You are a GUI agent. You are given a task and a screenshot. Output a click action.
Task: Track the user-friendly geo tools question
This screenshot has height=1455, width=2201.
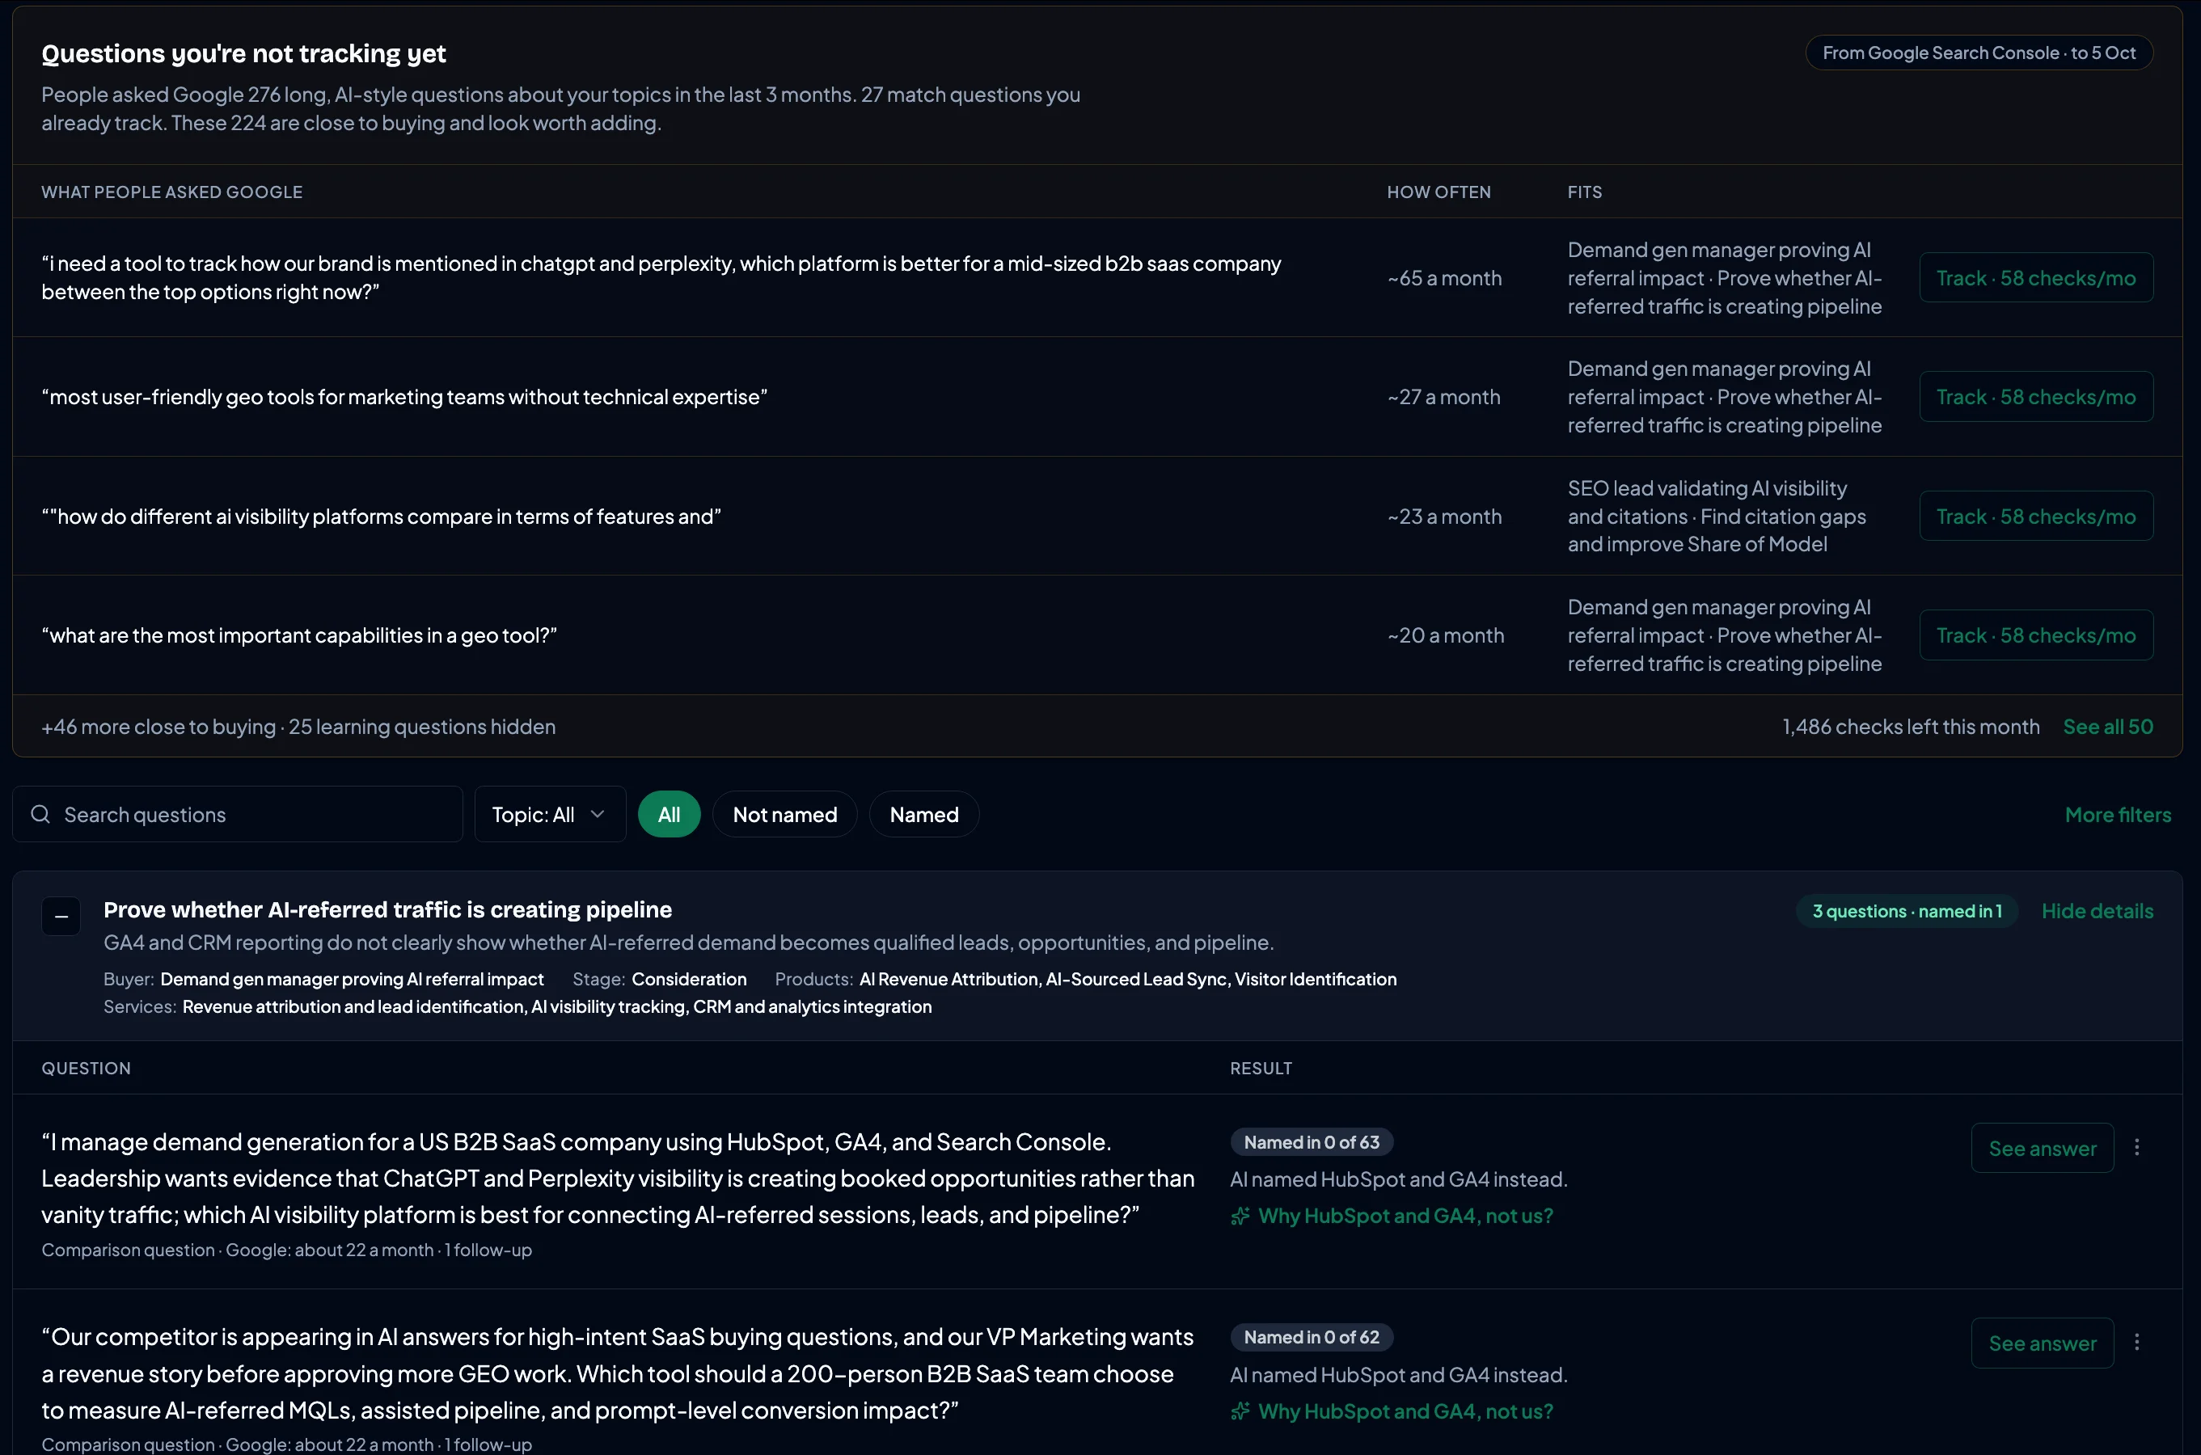click(2036, 396)
